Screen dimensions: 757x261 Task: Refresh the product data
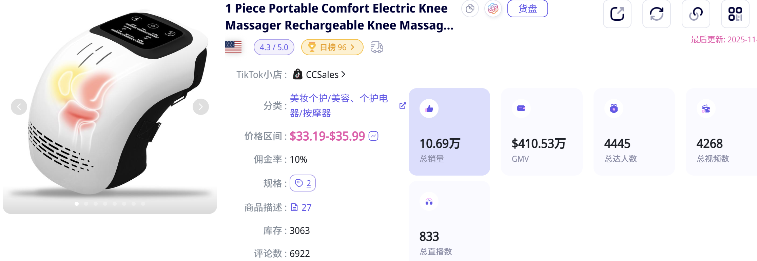click(x=657, y=14)
